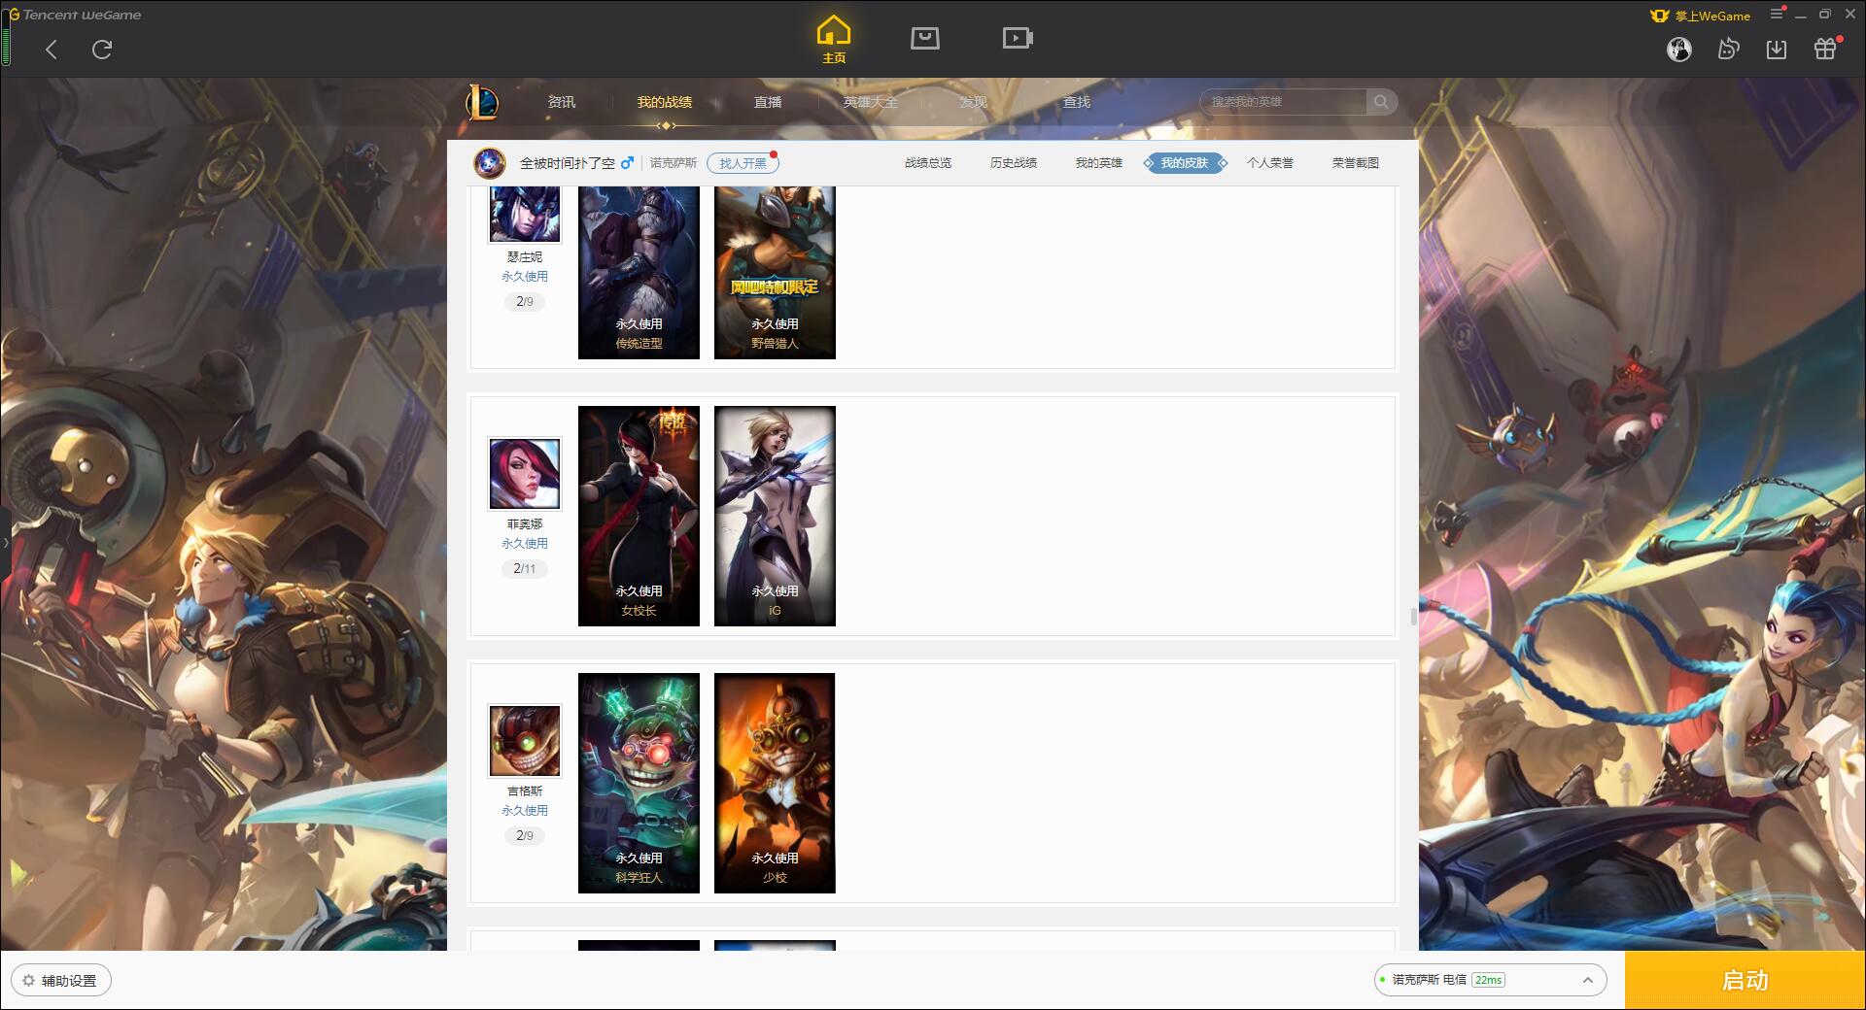
Task: Open the 少校 skin card
Action: tap(775, 783)
